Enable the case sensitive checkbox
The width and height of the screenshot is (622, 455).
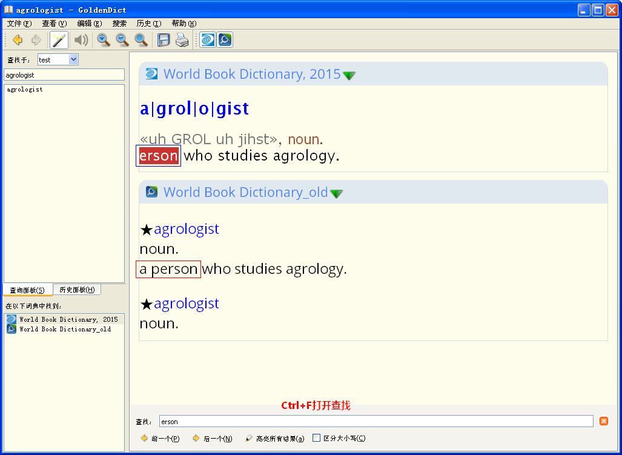pyautogui.click(x=317, y=438)
